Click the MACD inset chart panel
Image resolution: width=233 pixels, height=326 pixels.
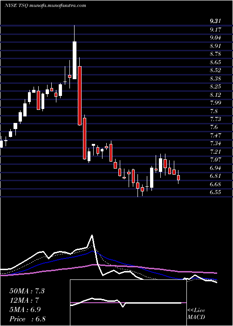(x=128, y=303)
